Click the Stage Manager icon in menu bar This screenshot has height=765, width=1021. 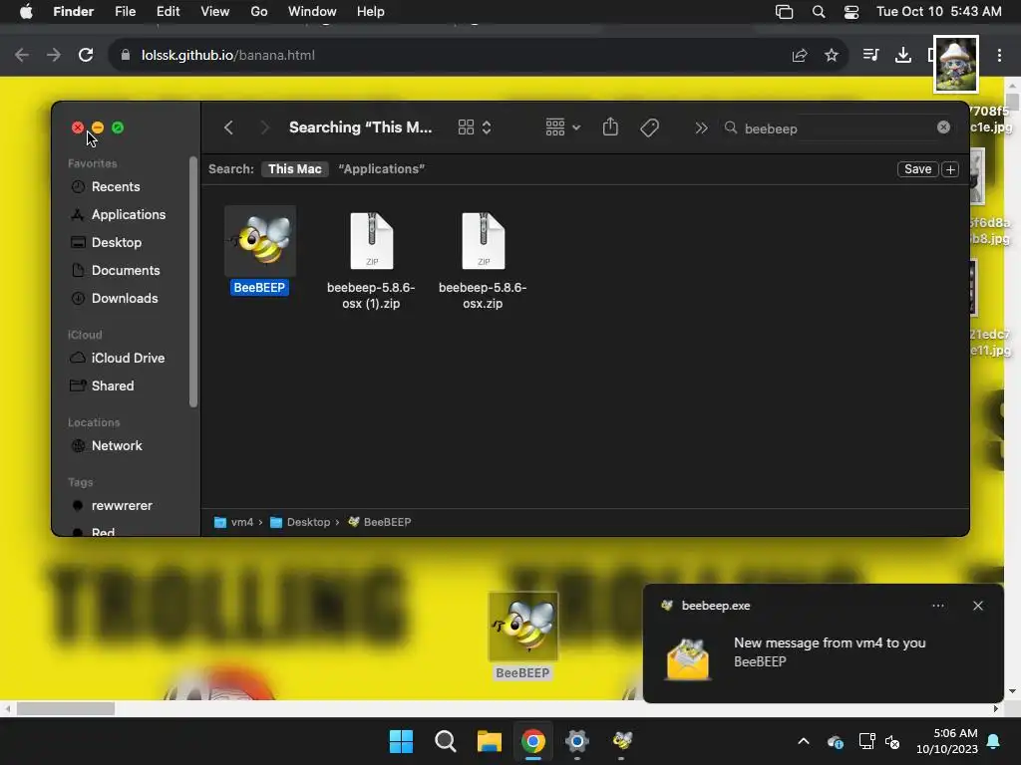pyautogui.click(x=784, y=12)
